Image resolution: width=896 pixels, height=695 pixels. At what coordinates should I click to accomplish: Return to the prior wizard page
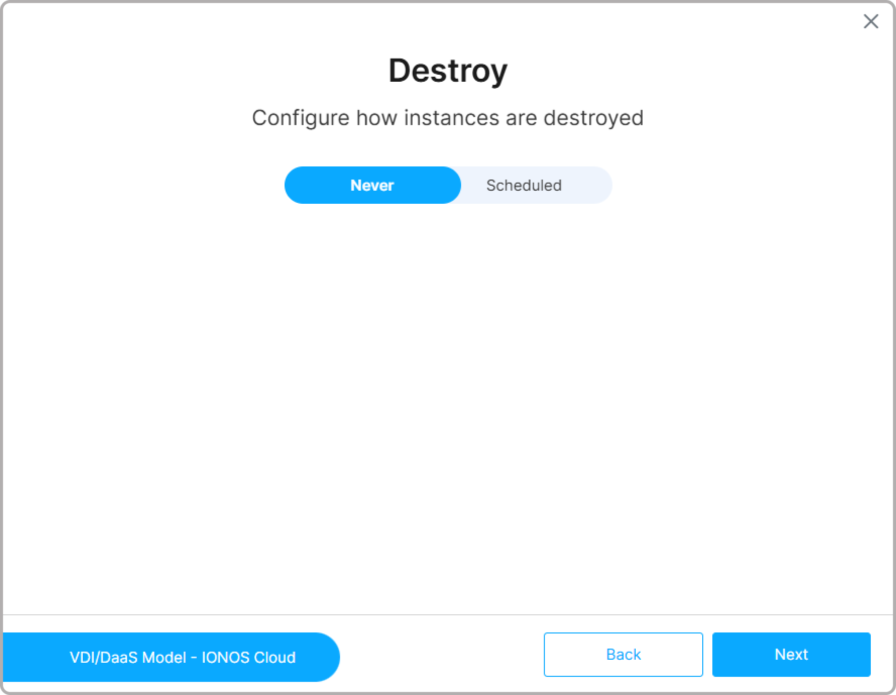pos(623,654)
